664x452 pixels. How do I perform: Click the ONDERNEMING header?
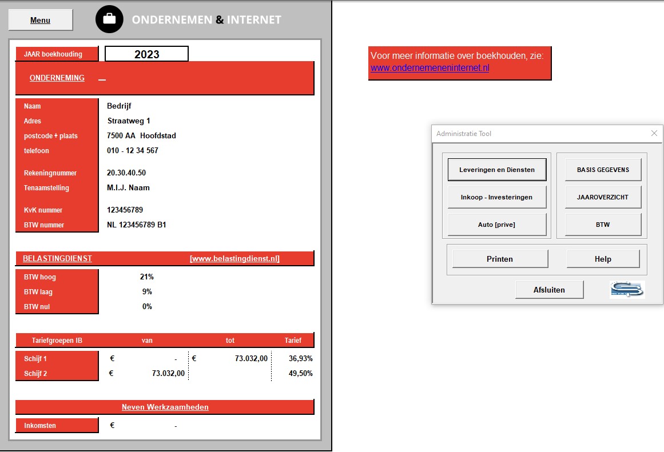tap(57, 78)
